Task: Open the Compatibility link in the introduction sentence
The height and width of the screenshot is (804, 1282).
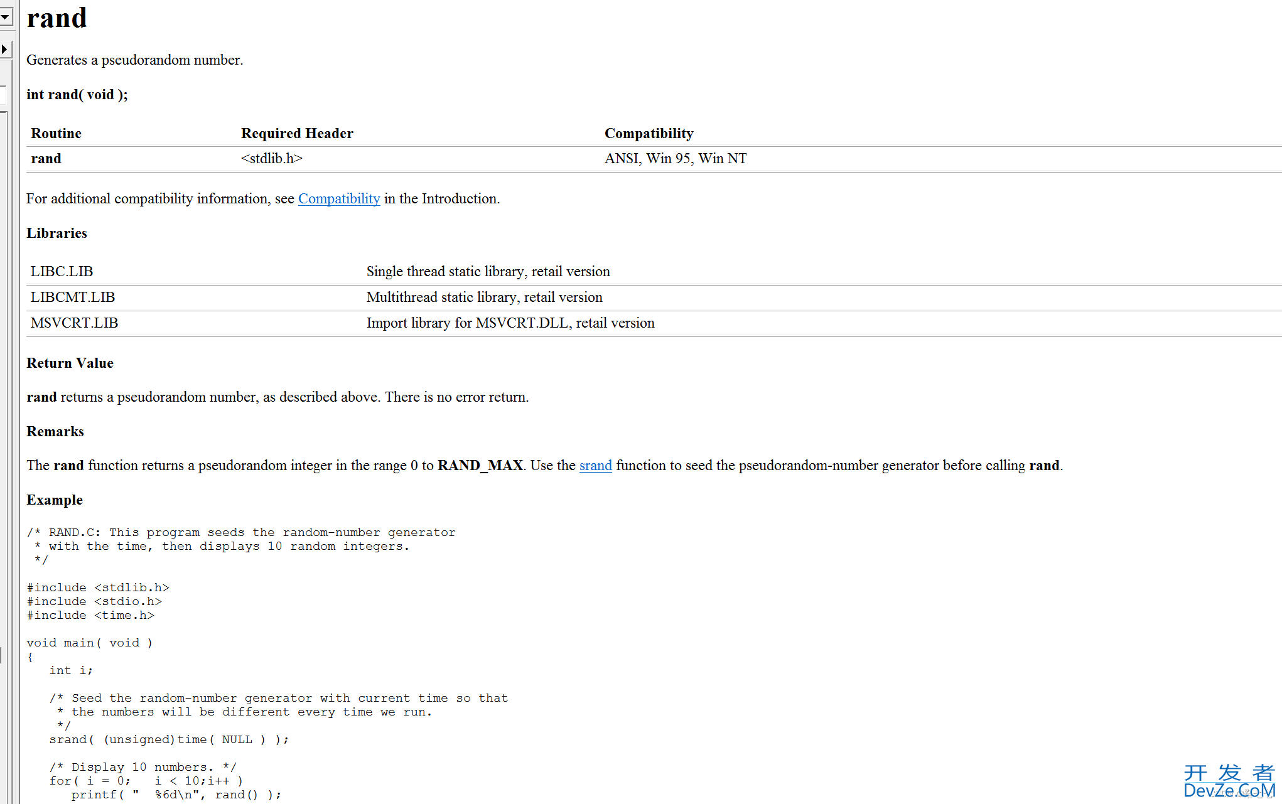Action: point(339,199)
